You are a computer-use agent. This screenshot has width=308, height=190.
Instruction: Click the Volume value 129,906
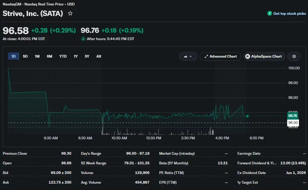142,173
